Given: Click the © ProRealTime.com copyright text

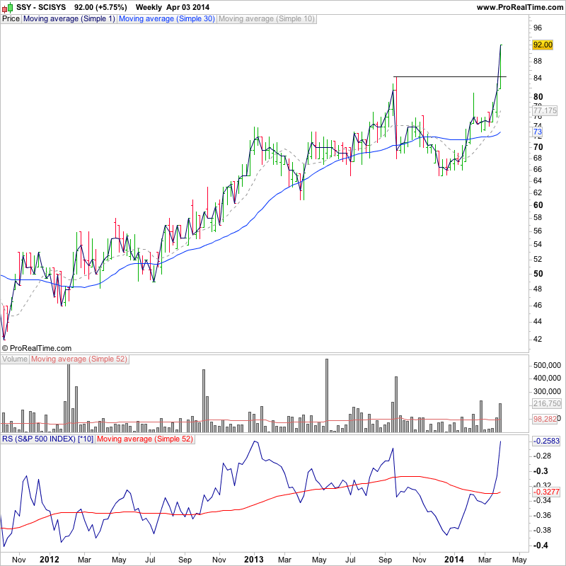Looking at the screenshot, I should point(37,348).
